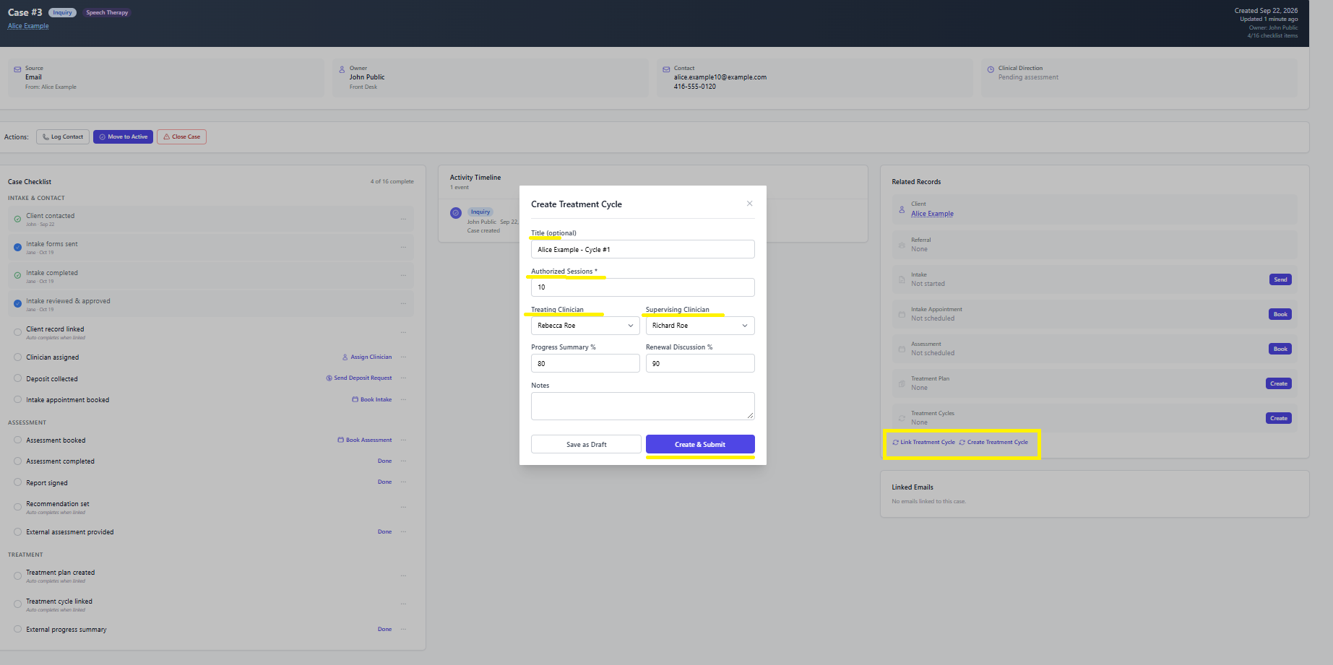Mark External progress summary as Done
This screenshot has width=1333, height=665.
pyautogui.click(x=384, y=629)
